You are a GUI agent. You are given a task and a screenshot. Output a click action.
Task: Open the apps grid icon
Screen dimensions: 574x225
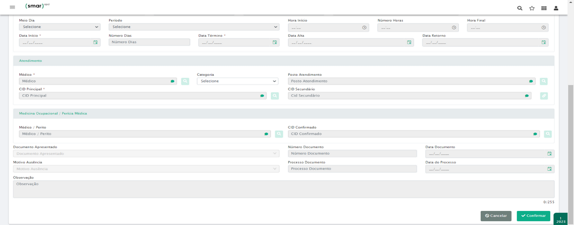tap(544, 8)
